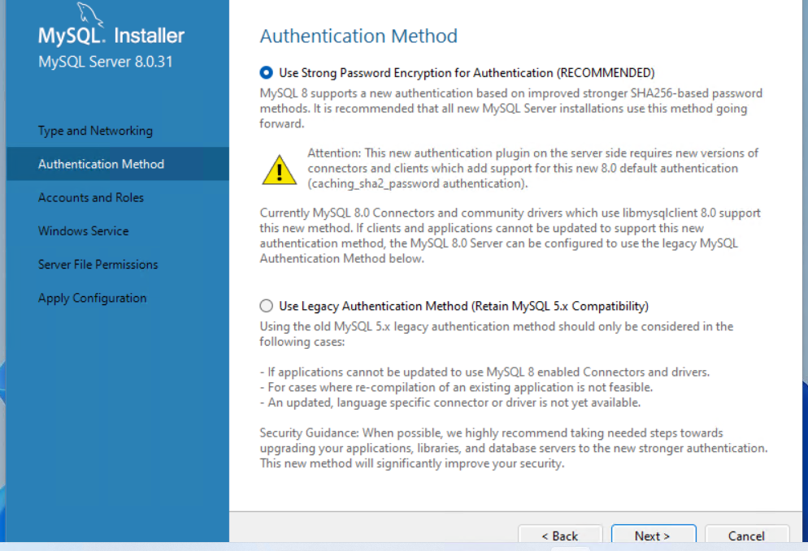The width and height of the screenshot is (808, 551).
Task: Open Server File Permissions step
Action: coord(98,265)
